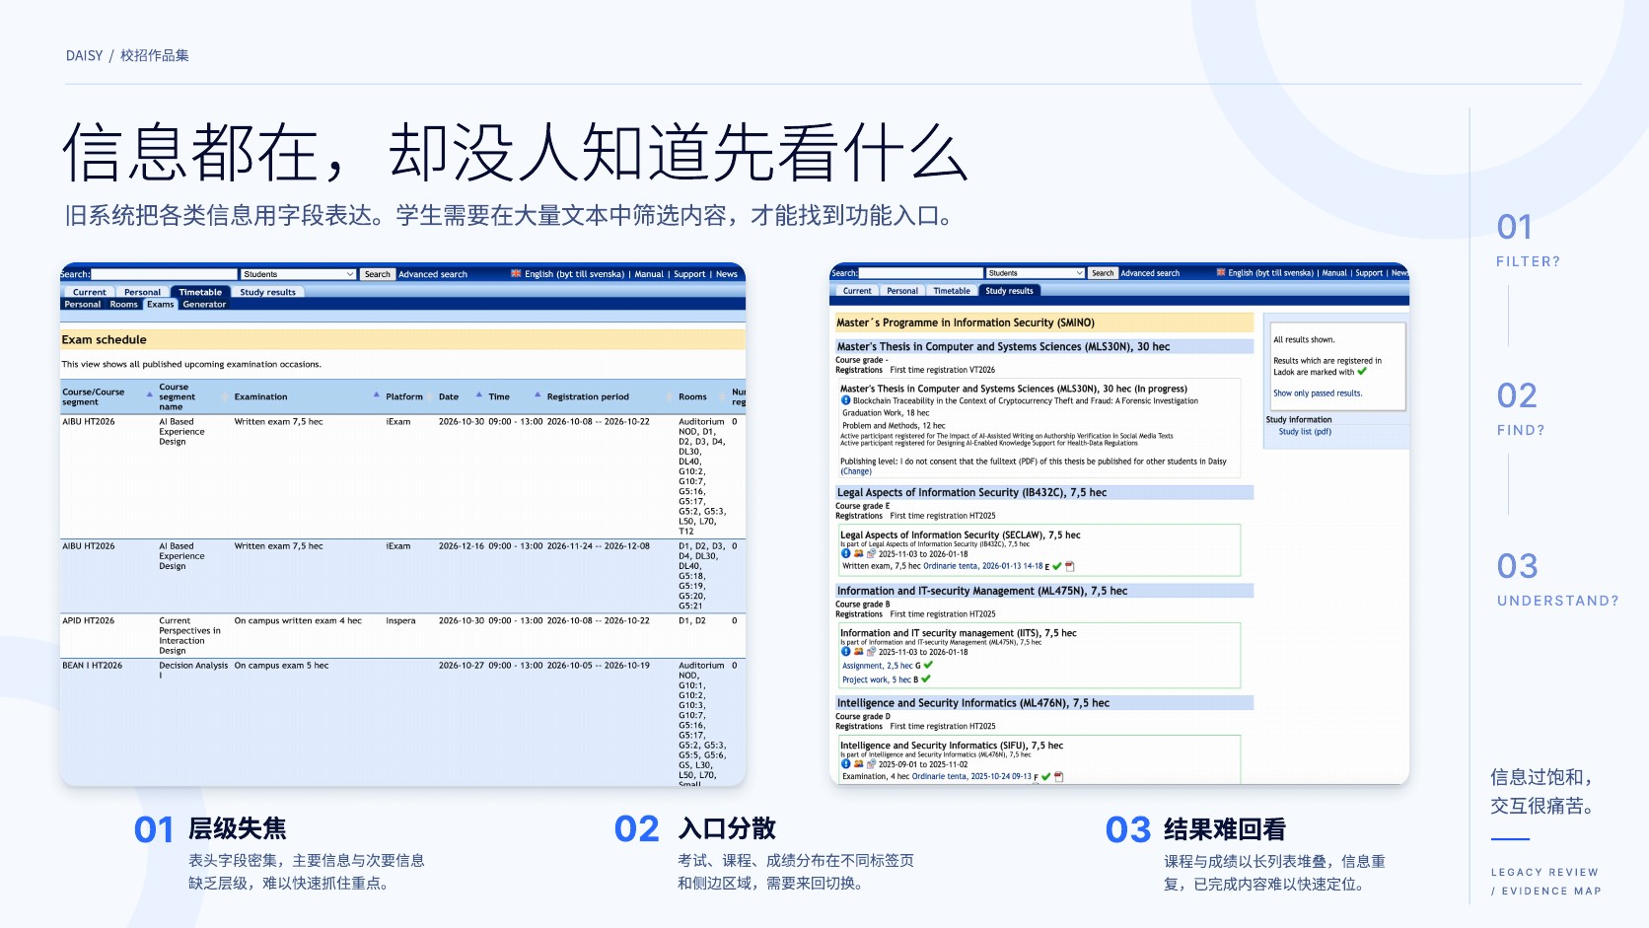Viewport: 1649px width, 928px height.
Task: Click the sort arrow beside the Date header
Action: point(479,394)
